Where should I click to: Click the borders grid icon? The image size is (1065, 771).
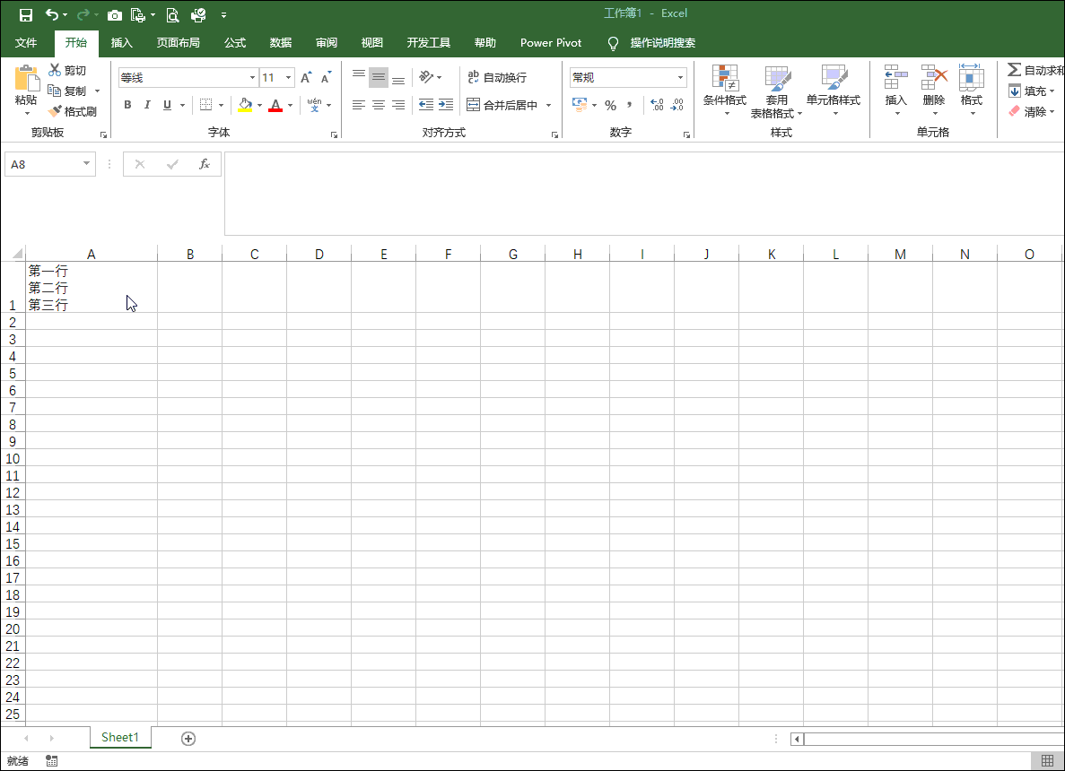205,105
